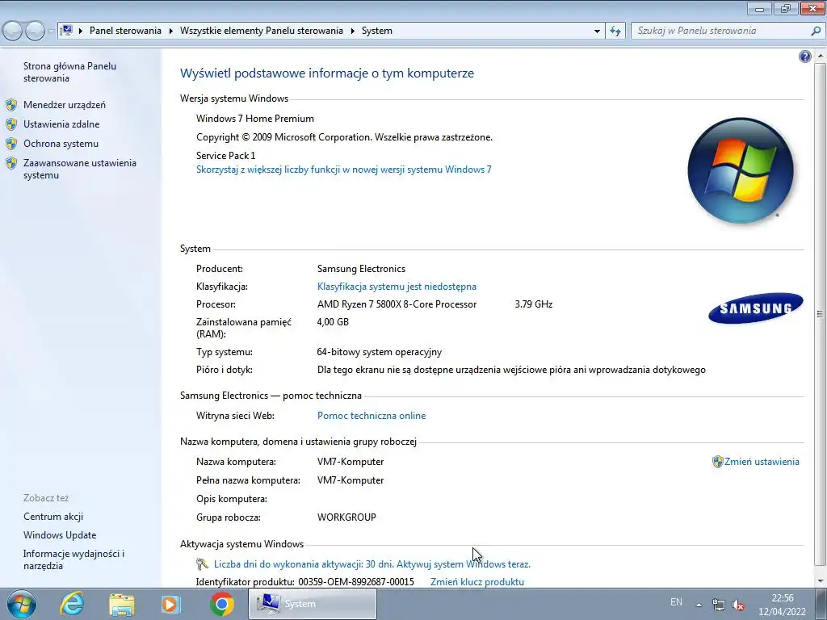Open Menedżer urządzeń from sidebar

[65, 105]
